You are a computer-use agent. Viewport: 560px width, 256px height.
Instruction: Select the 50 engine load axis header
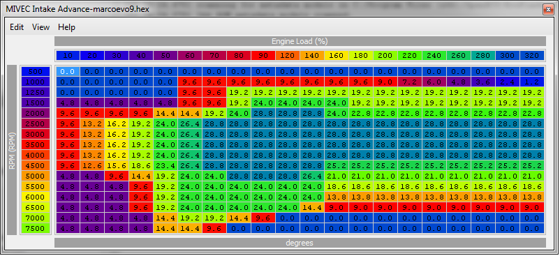click(165, 56)
